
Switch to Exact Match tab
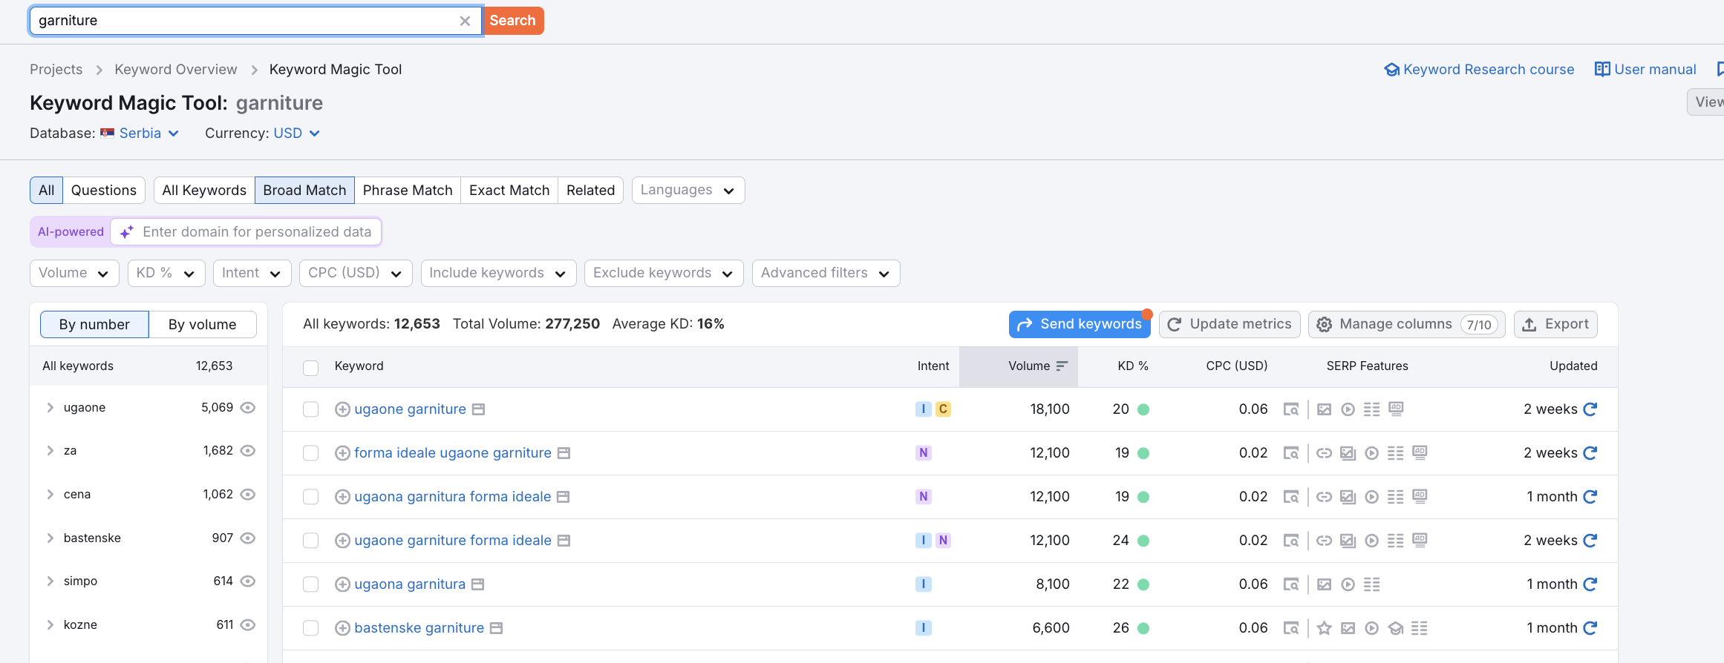pyautogui.click(x=509, y=190)
